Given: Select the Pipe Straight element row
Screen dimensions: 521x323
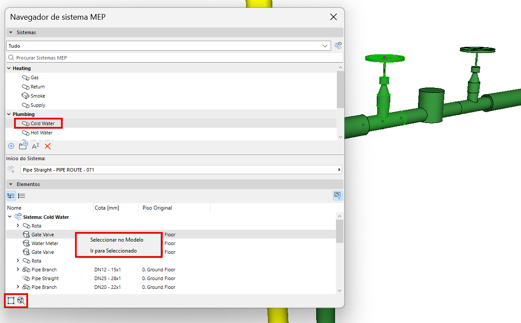Looking at the screenshot, I should pos(171,278).
